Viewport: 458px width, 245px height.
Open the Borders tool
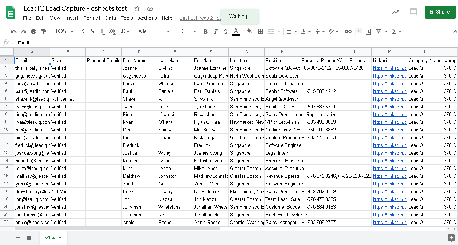coord(260,32)
